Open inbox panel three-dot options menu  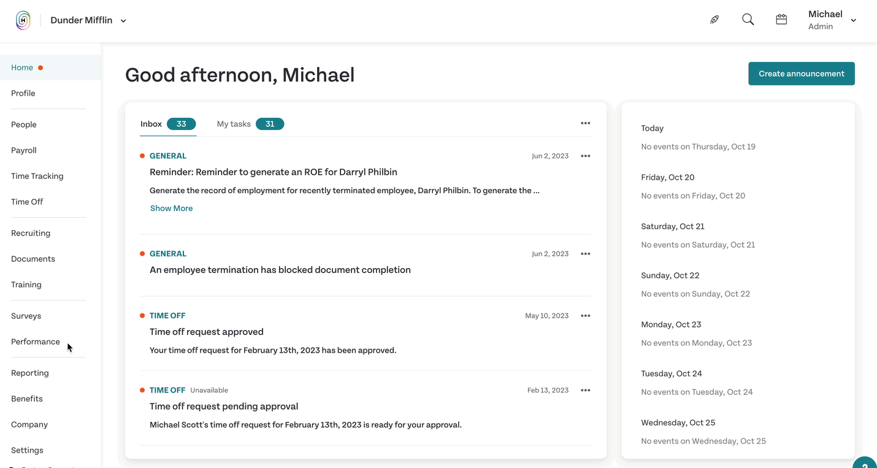pos(586,123)
